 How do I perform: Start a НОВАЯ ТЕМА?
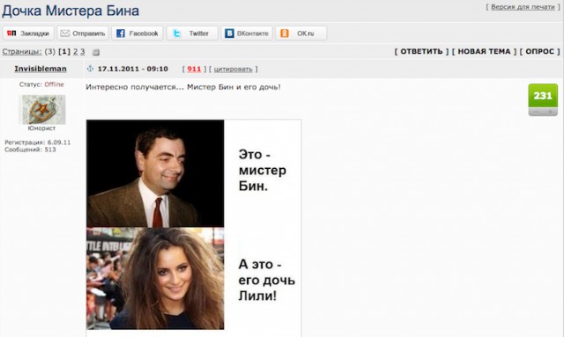click(x=484, y=51)
